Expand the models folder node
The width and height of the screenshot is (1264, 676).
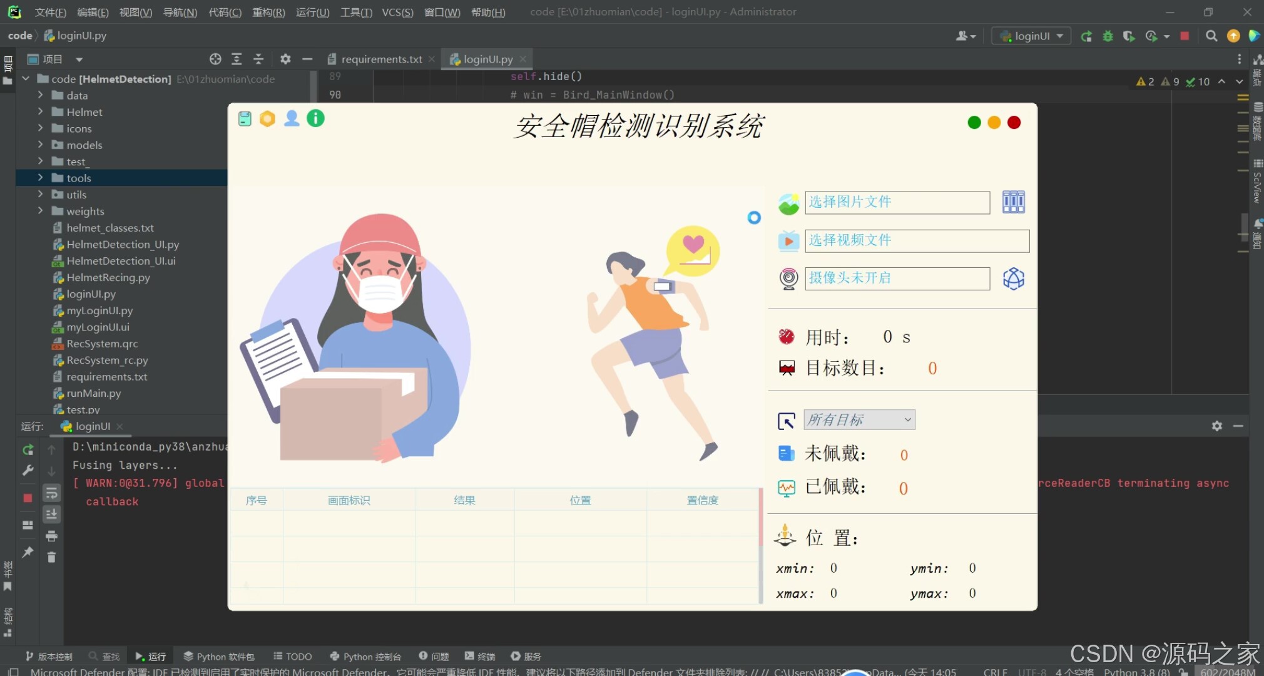click(x=40, y=145)
